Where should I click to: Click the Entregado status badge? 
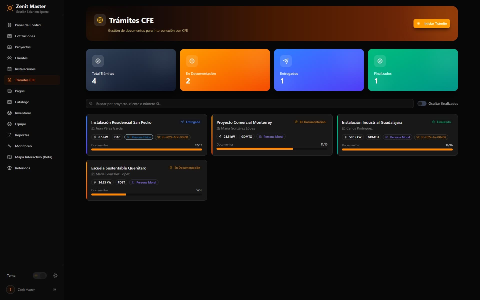coord(190,122)
